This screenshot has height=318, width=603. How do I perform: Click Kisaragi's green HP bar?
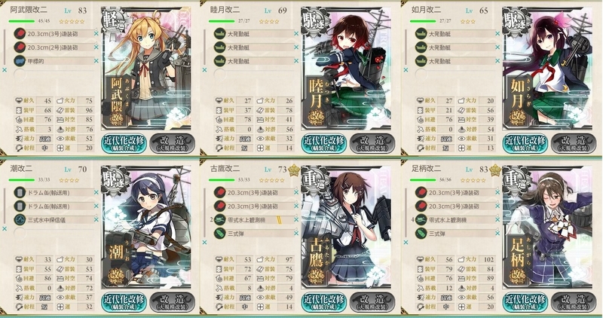click(x=423, y=21)
